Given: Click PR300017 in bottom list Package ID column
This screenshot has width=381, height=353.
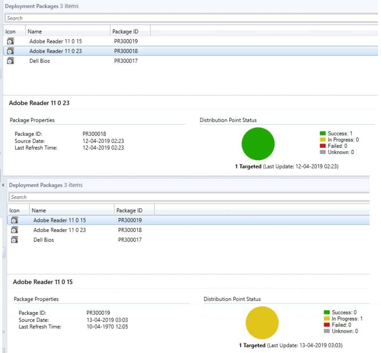Looking at the screenshot, I should [130, 240].
